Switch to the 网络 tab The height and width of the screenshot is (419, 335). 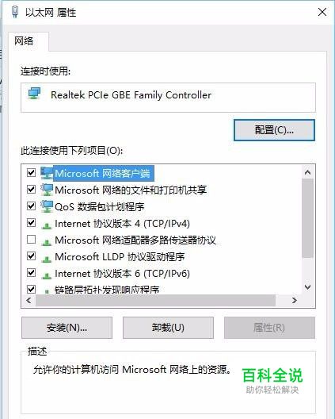click(x=24, y=41)
